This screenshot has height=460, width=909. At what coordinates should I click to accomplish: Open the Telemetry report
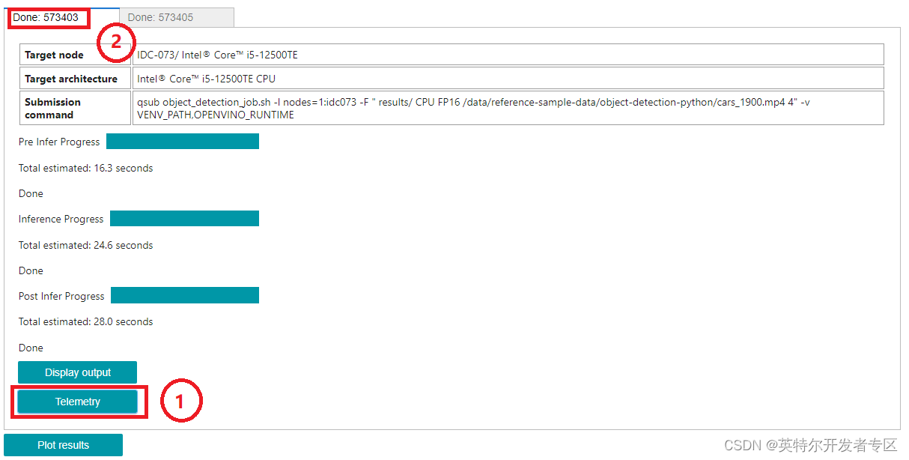(77, 402)
